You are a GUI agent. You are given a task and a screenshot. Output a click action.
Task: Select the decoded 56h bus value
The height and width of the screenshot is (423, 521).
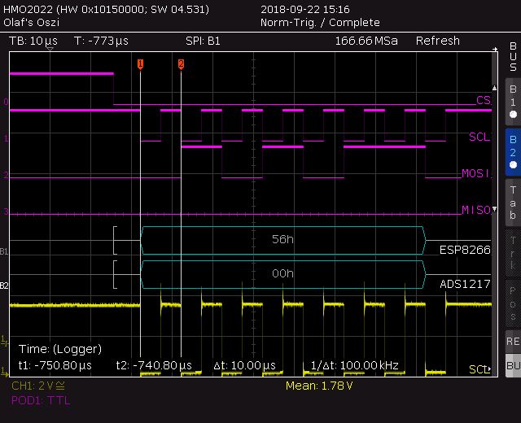(282, 239)
